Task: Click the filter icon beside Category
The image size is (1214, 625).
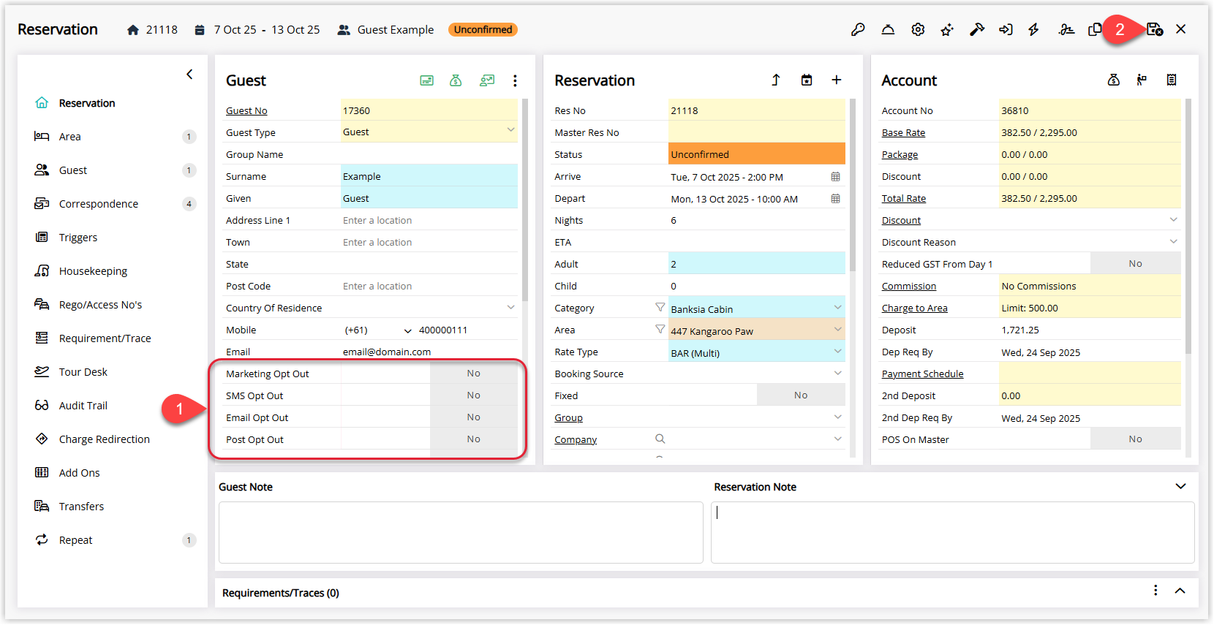Action: [660, 308]
